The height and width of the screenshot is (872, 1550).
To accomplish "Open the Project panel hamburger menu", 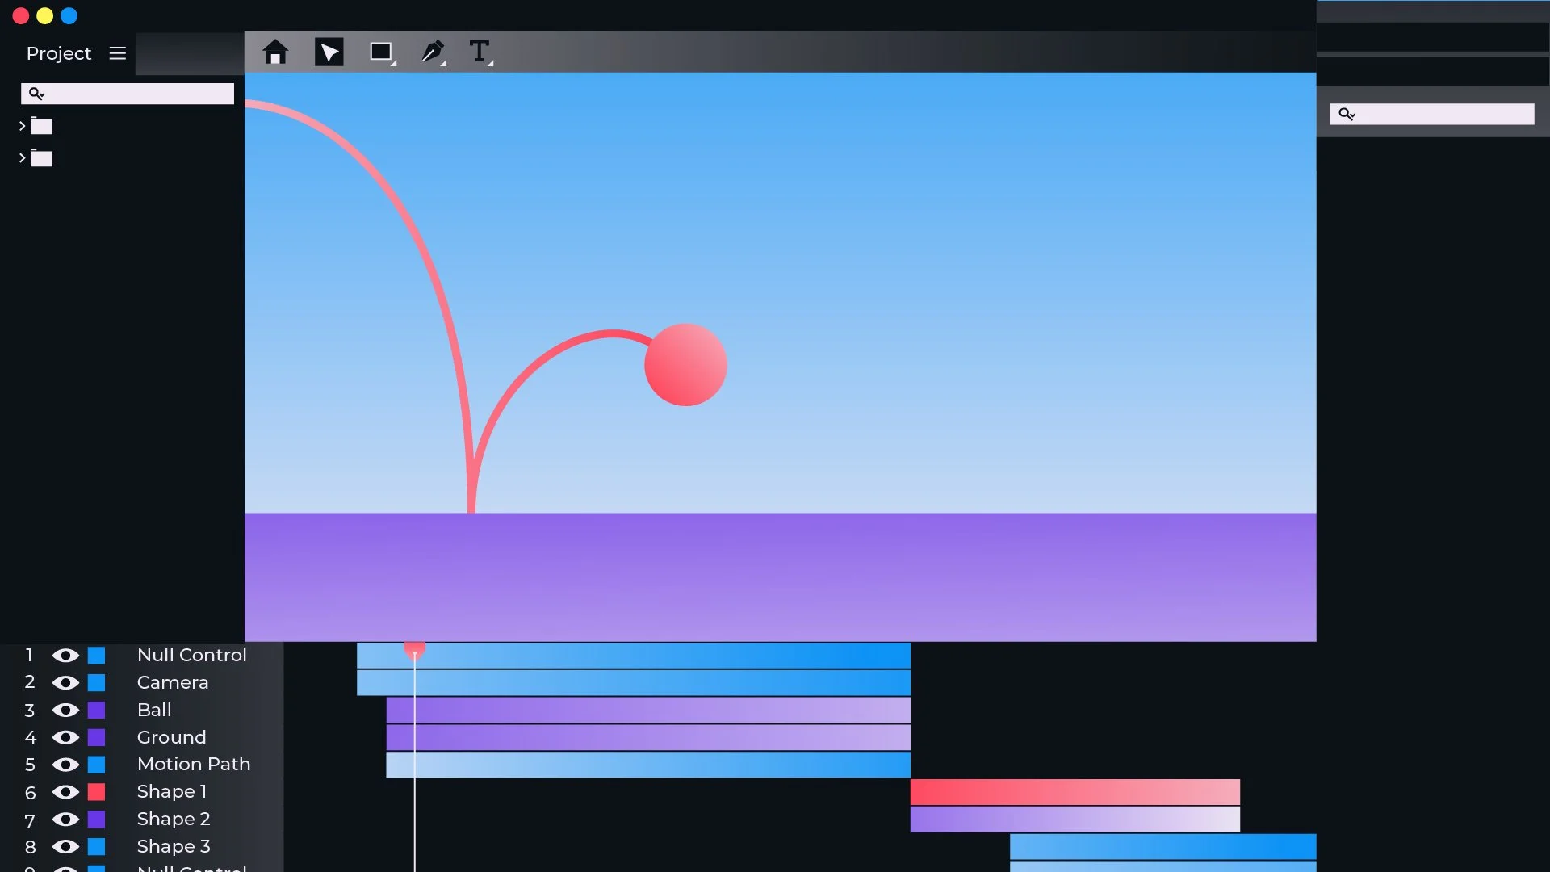I will pyautogui.click(x=118, y=53).
